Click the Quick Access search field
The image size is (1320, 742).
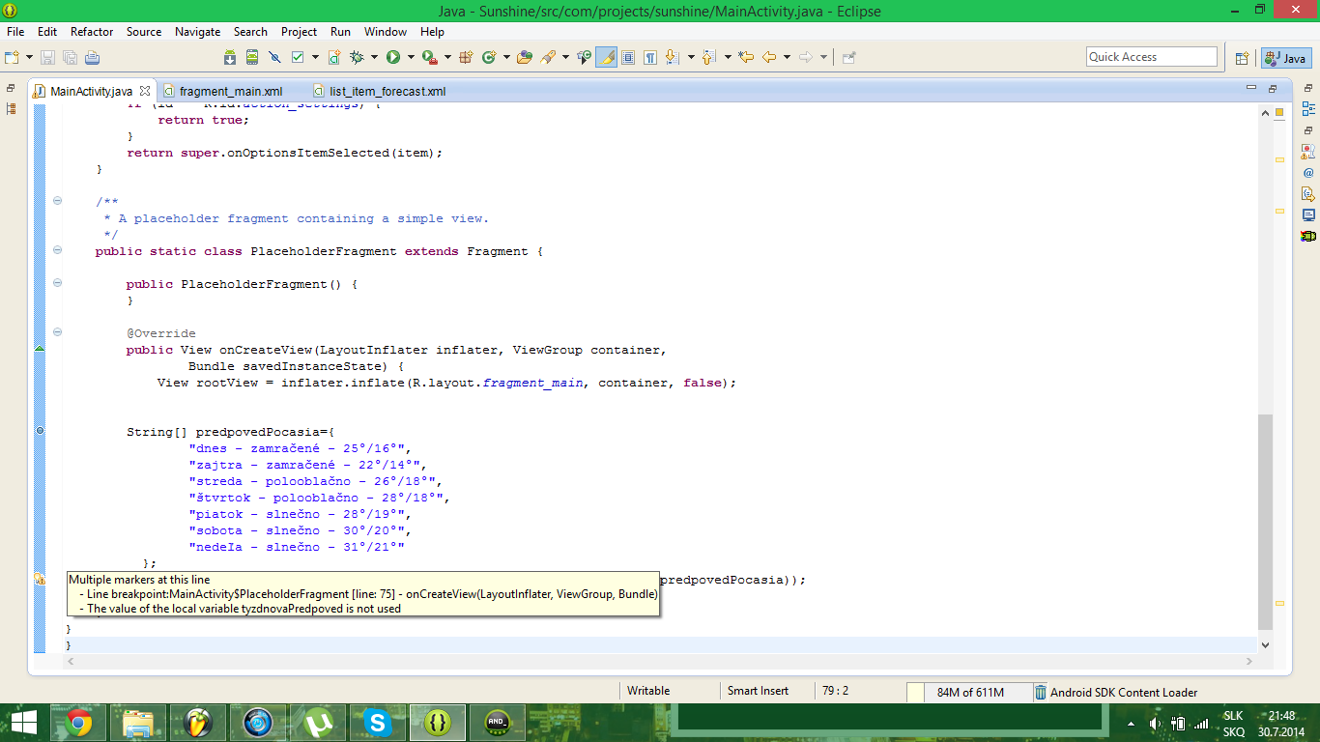[1151, 57]
